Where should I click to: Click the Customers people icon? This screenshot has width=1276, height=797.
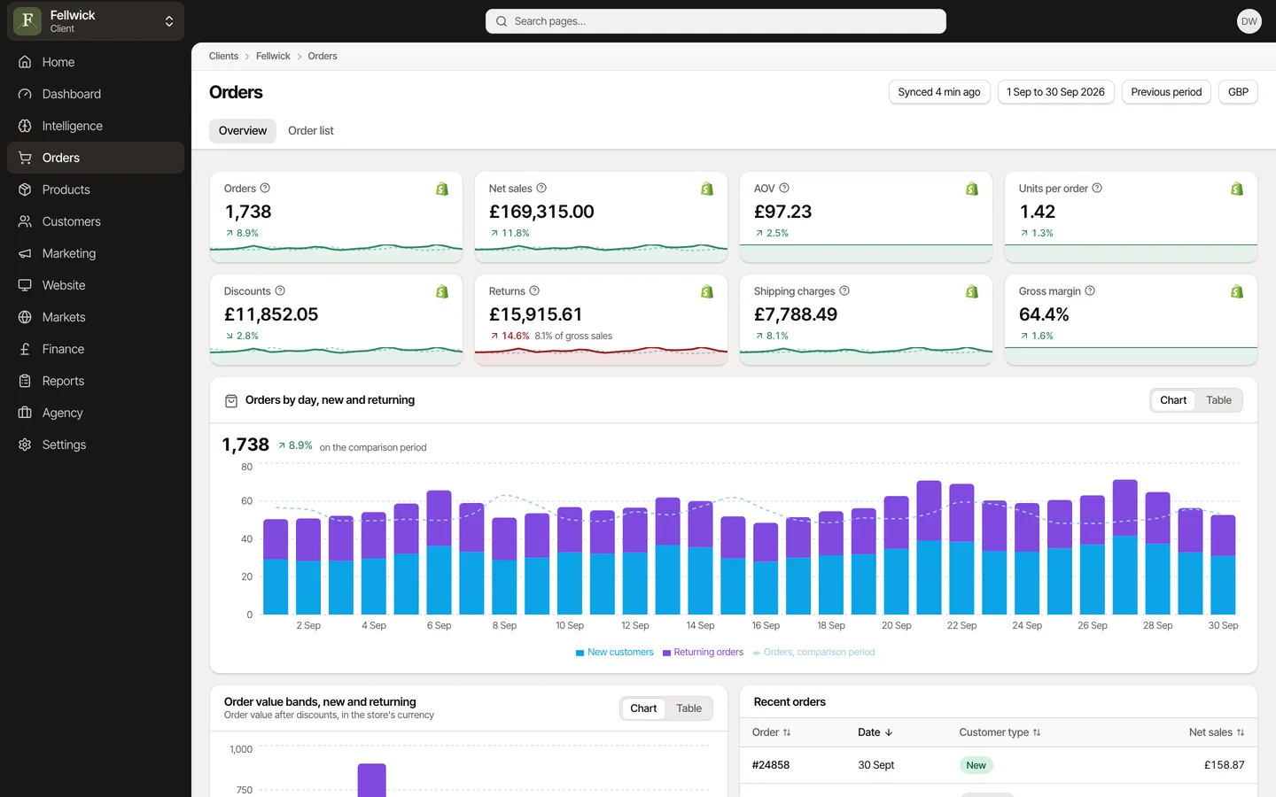(x=25, y=221)
